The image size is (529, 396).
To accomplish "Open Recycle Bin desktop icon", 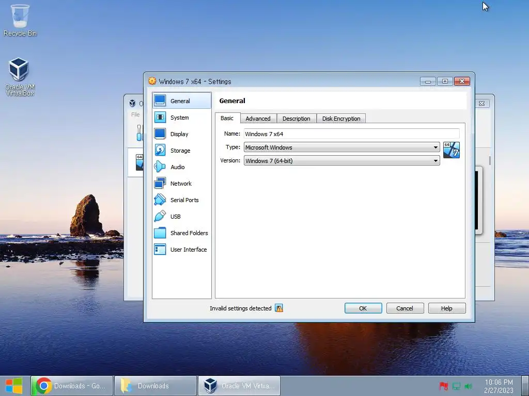I will [x=20, y=20].
